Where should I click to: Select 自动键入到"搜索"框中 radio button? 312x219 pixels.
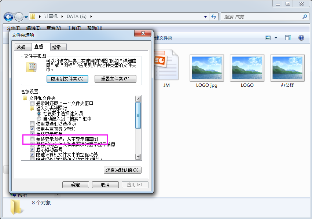click(39, 119)
